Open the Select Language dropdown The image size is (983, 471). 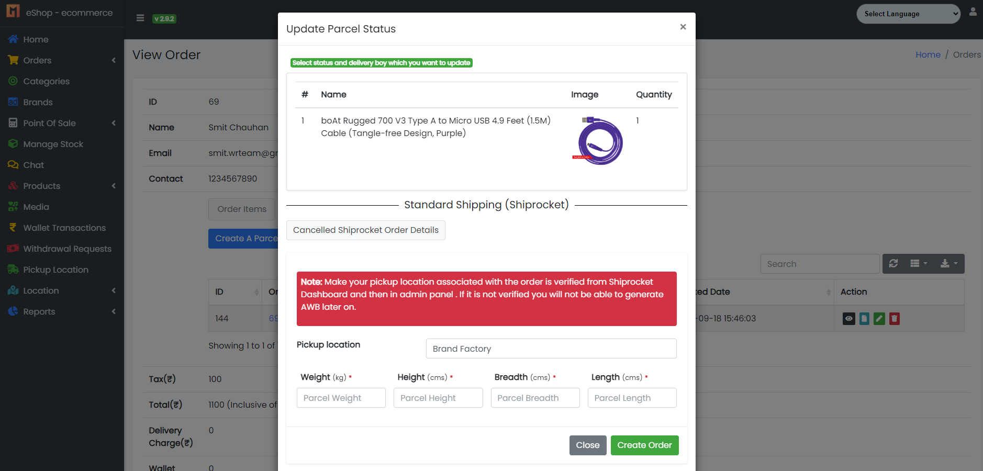coord(908,14)
